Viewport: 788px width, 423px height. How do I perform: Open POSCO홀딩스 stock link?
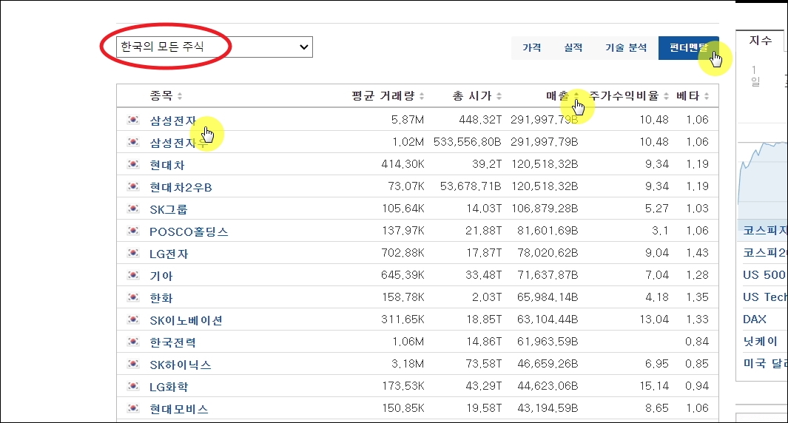[x=189, y=231]
